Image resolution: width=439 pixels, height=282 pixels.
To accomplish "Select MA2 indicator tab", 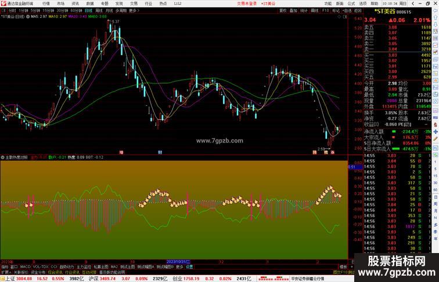I will coord(114,267).
